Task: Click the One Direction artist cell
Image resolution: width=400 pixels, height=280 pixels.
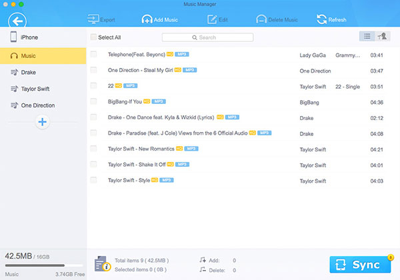Action: [315, 71]
